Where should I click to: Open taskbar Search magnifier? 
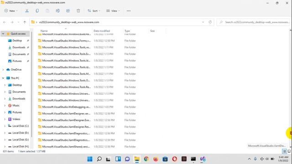(x=99, y=159)
